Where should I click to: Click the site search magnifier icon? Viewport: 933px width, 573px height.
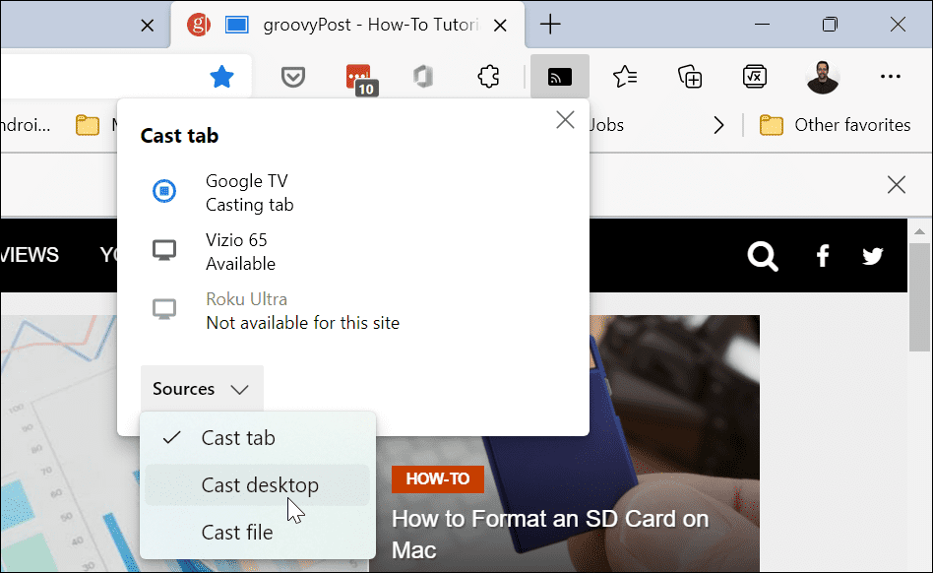[763, 256]
